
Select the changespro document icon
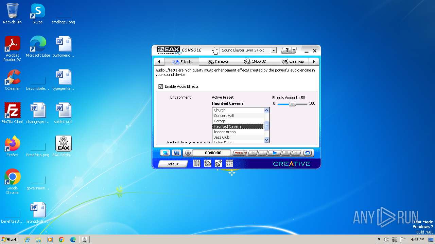(38, 113)
